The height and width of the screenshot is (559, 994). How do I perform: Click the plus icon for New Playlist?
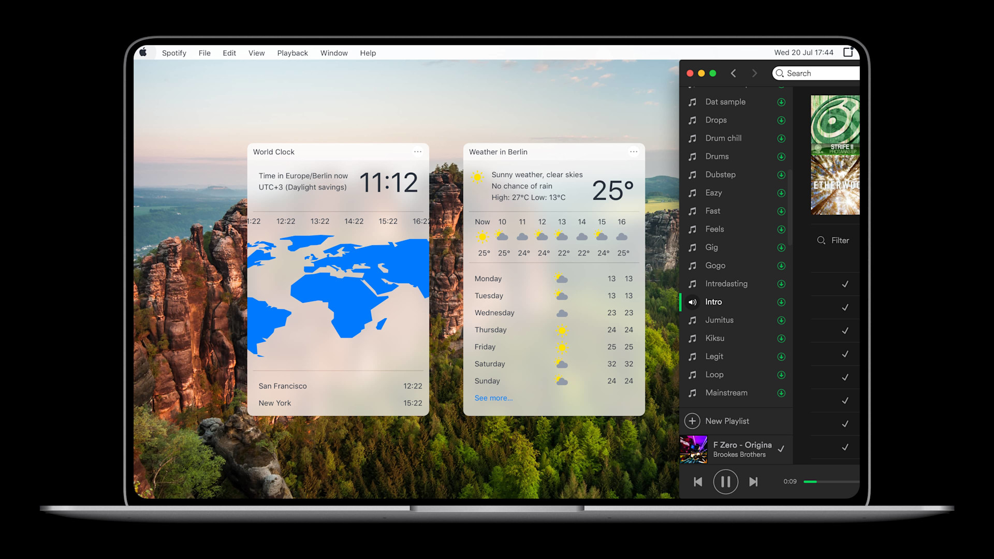(692, 421)
